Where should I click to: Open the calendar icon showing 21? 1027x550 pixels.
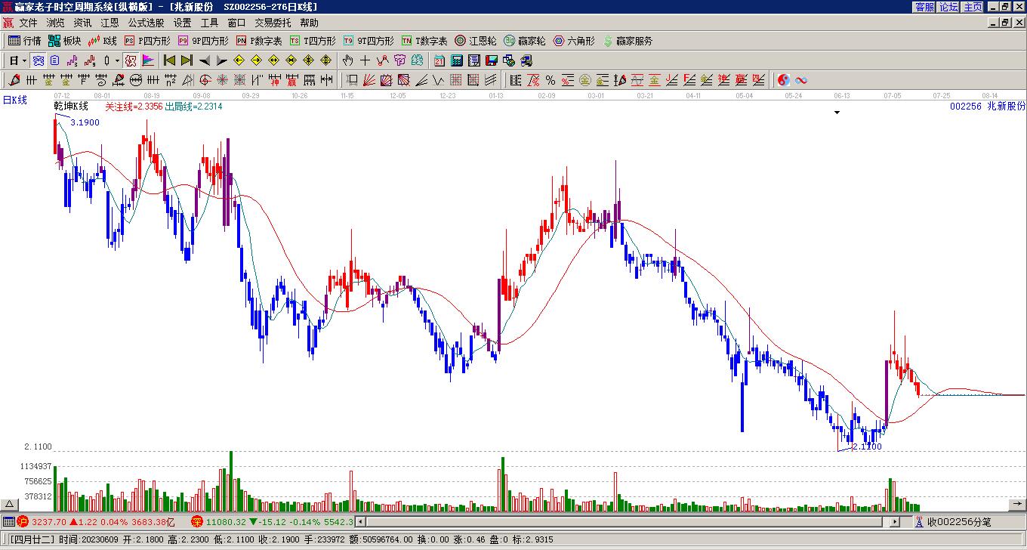click(439, 60)
